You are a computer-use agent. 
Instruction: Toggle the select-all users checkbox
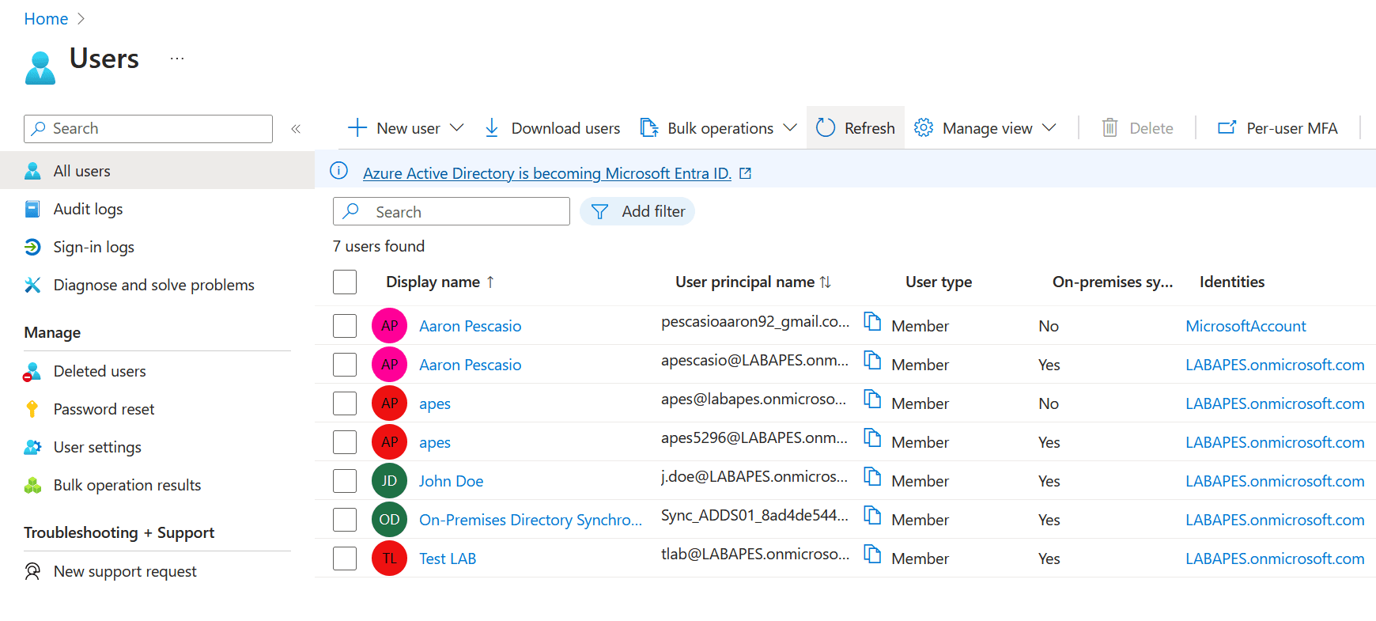point(345,282)
